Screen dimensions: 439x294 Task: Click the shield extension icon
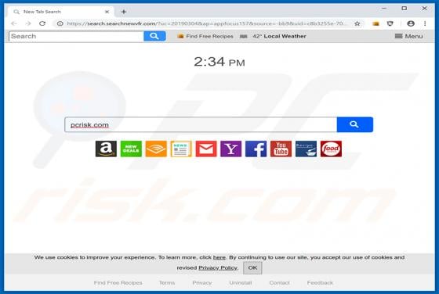click(x=390, y=23)
